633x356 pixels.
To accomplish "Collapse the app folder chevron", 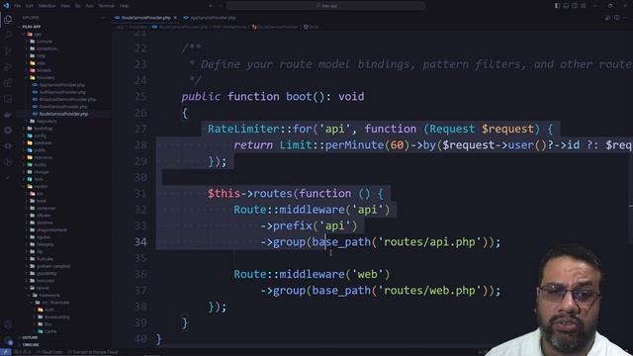I will (24, 34).
